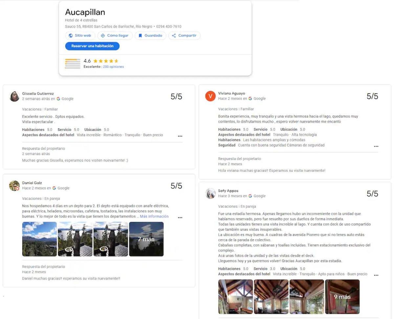
Task: Click the address Sauco 55, R8400 San Carlos de Bariloche
Action: click(x=109, y=27)
